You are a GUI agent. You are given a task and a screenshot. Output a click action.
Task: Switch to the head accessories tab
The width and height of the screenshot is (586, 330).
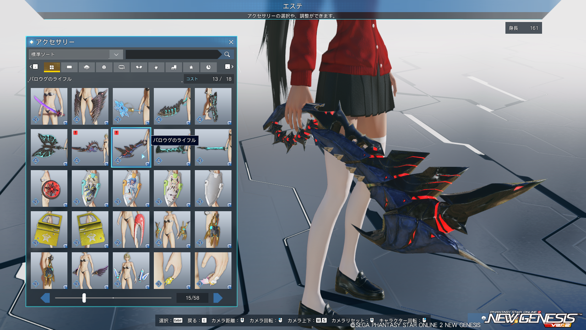coord(87,67)
